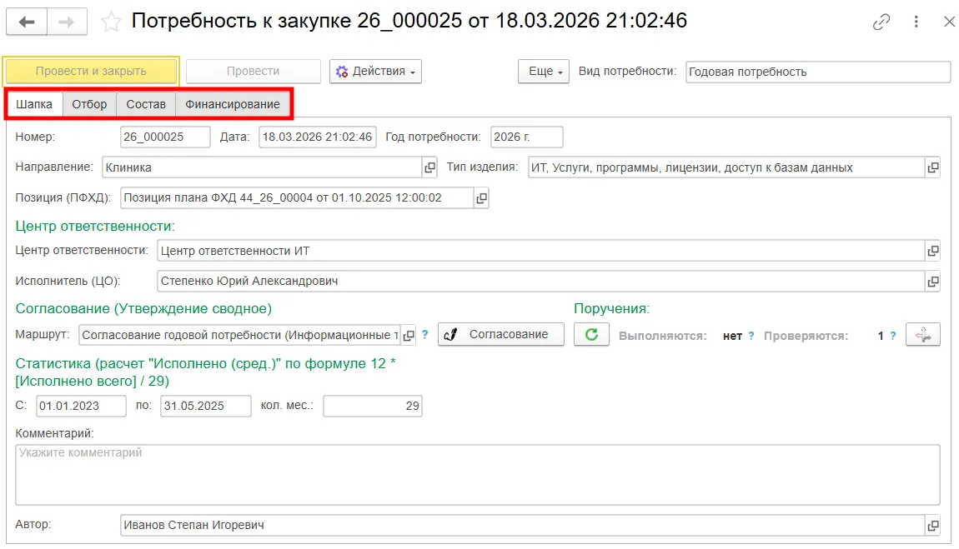Open the Действия dropdown menu
This screenshot has height=549, width=959.
375,72
